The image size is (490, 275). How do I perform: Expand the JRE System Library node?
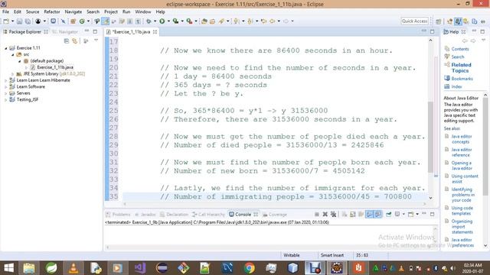(x=12, y=74)
